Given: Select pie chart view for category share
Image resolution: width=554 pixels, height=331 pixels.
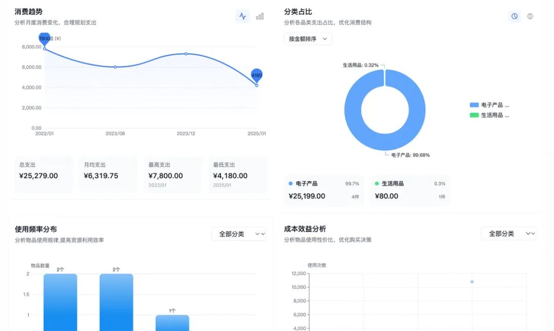Looking at the screenshot, I should point(515,16).
